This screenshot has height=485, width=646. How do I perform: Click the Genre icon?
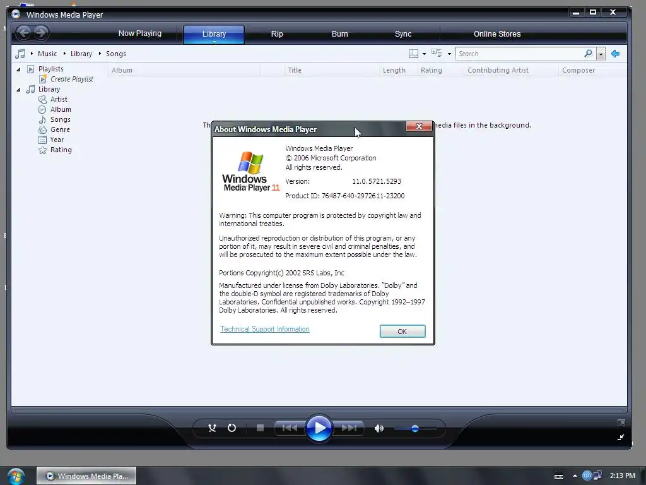[42, 129]
